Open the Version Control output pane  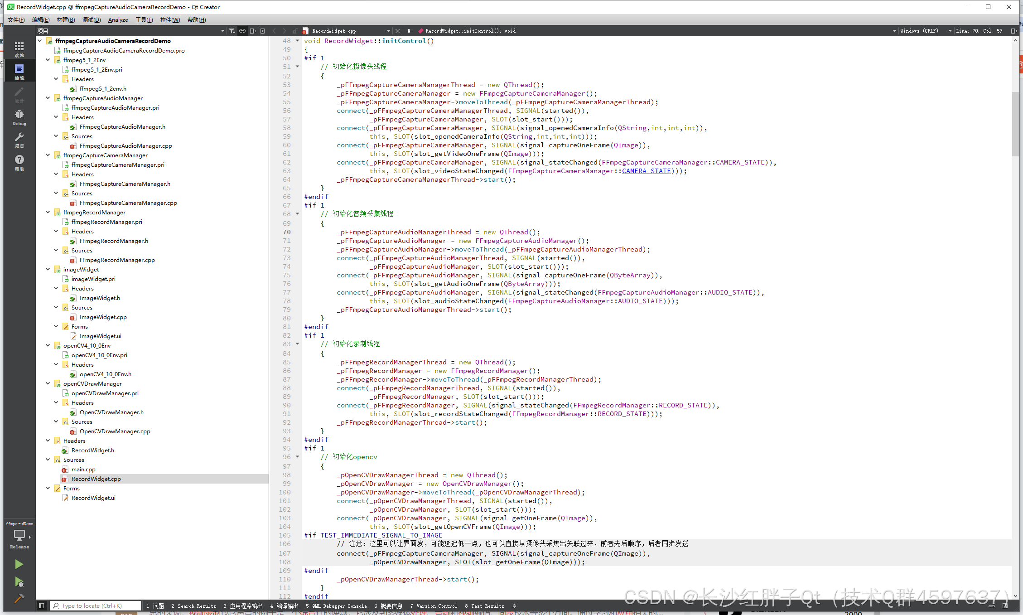coord(434,605)
